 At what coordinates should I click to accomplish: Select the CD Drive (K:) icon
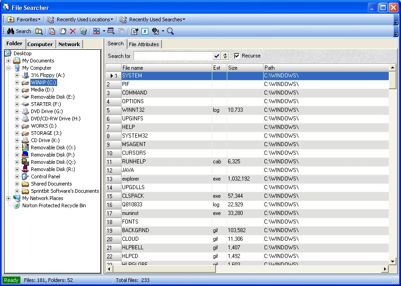point(25,140)
